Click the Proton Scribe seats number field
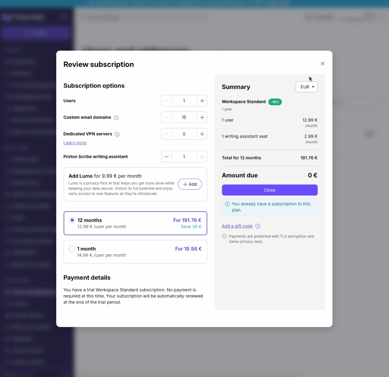The width and height of the screenshot is (389, 377). [x=184, y=157]
